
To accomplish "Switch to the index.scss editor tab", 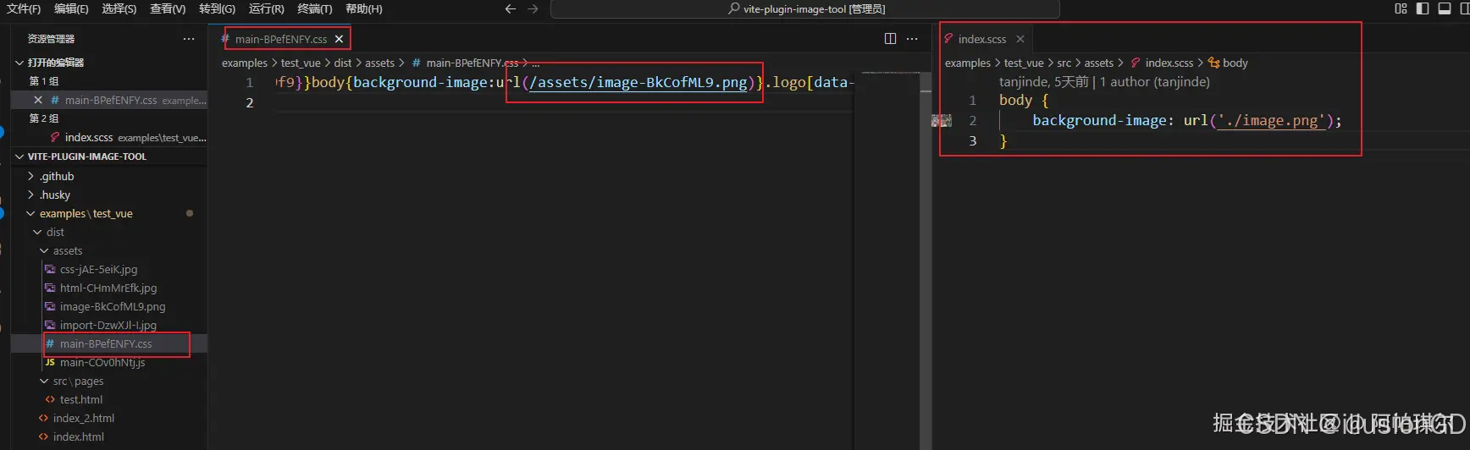I will point(982,39).
